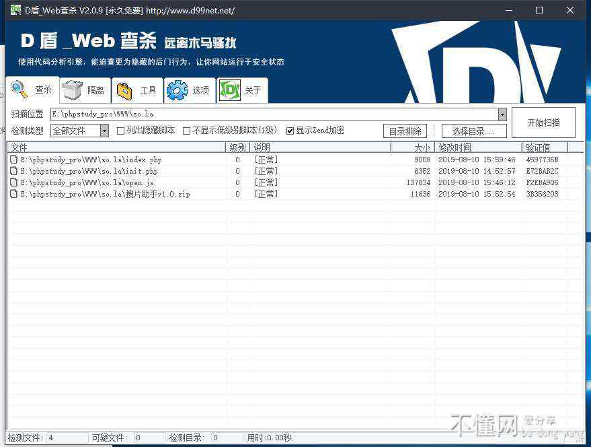Minimize the D盾 window
Screen dimensions: 591x447
(x=509, y=10)
